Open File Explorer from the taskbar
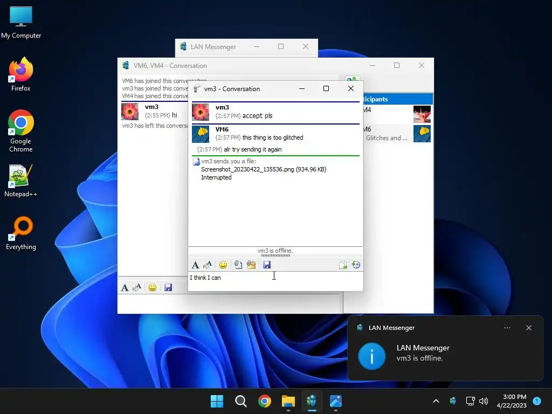Screen dimensions: 552x414 [x=288, y=401]
